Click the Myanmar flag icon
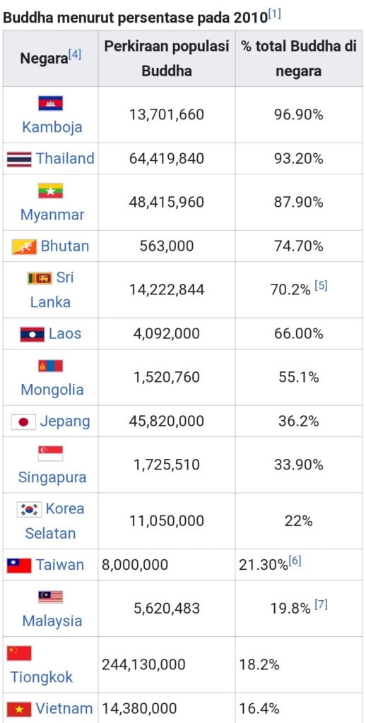This screenshot has height=723, width=366. click(51, 191)
